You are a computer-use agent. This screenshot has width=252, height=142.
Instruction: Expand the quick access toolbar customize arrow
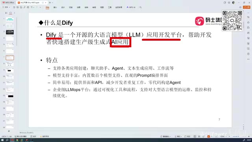coord(40,7)
